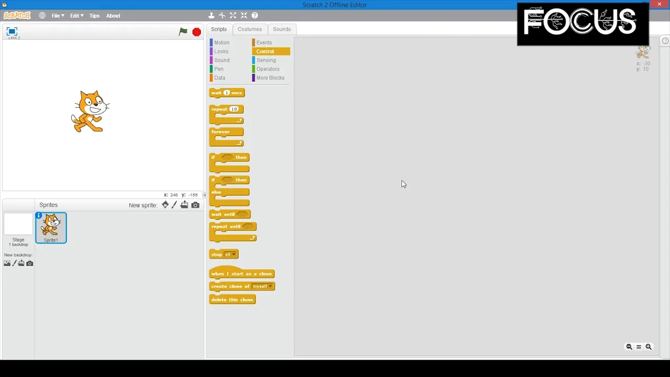670x377 pixels.
Task: Upload sprite from file icon
Action: (184, 205)
